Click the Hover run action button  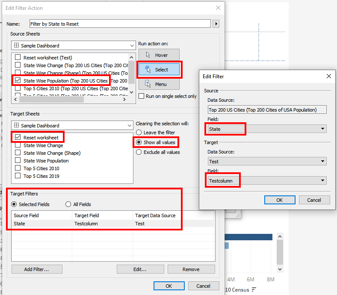click(159, 55)
